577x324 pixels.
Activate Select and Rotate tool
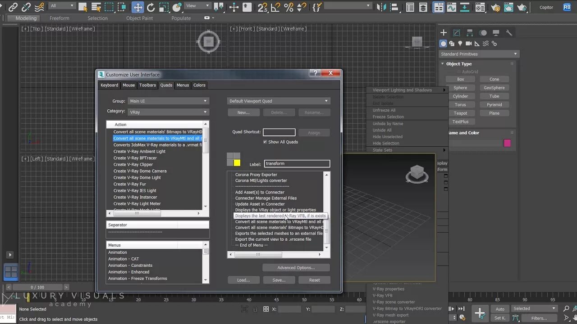[151, 7]
